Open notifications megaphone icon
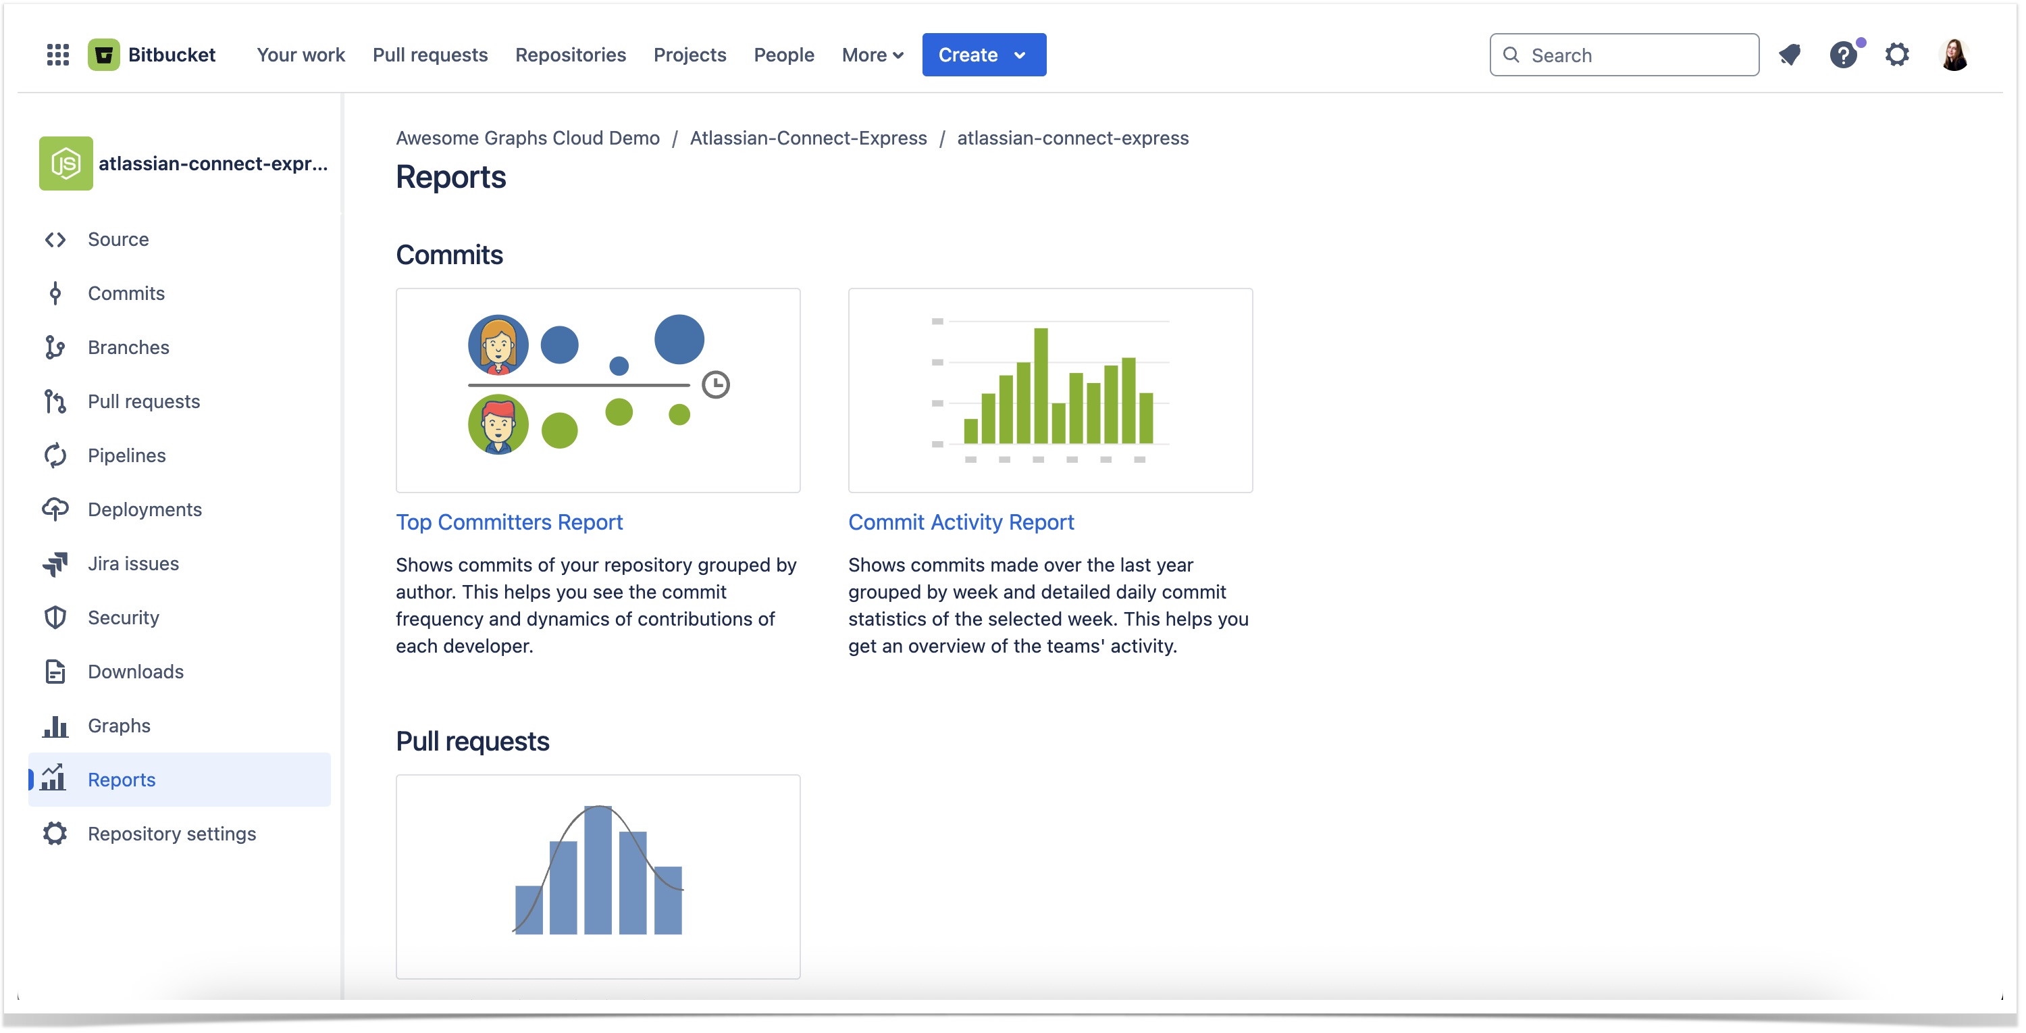 coord(1789,55)
